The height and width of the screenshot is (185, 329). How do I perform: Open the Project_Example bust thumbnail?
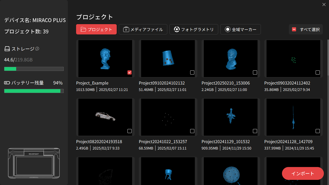[x=105, y=59]
